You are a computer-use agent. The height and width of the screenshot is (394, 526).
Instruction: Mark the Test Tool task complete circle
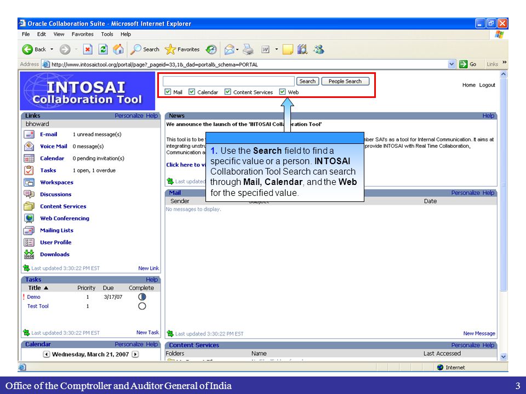pos(142,306)
